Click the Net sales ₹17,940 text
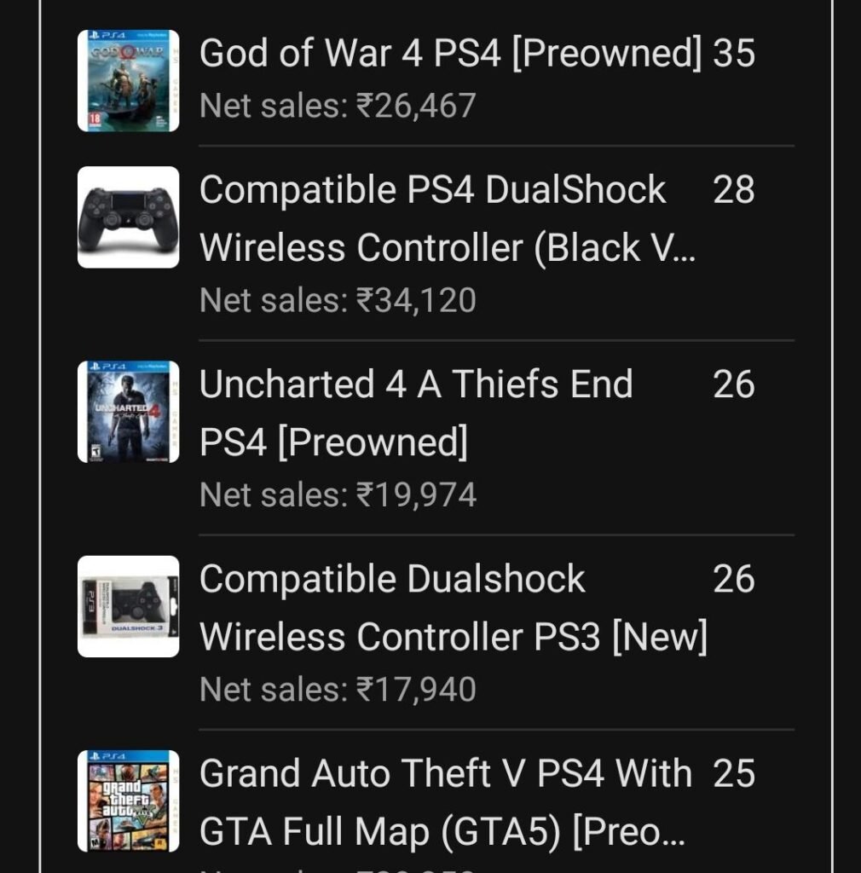This screenshot has height=873, width=861. coord(338,690)
